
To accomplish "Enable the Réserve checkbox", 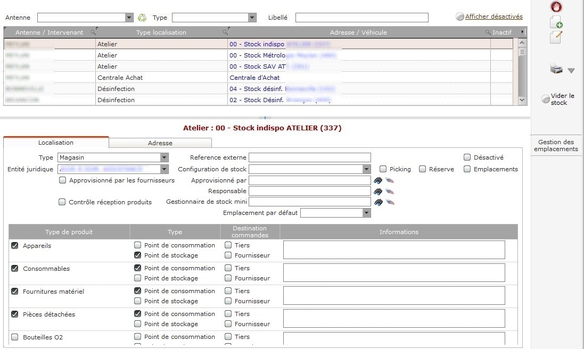I will tap(422, 169).
